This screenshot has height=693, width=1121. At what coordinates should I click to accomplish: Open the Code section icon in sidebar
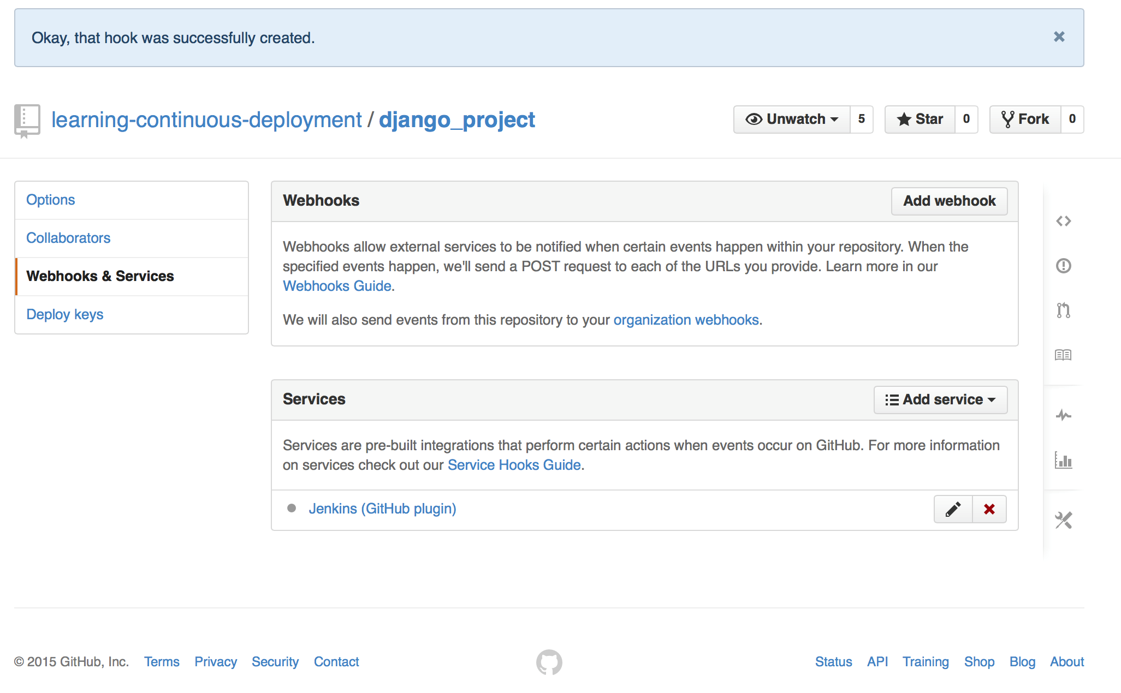pos(1063,221)
